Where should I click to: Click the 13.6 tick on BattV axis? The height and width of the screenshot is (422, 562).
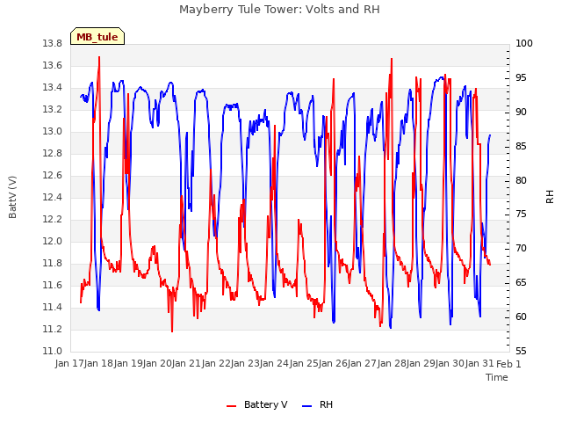53,66
